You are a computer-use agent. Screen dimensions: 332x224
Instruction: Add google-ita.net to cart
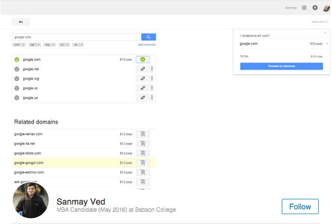[x=143, y=143]
